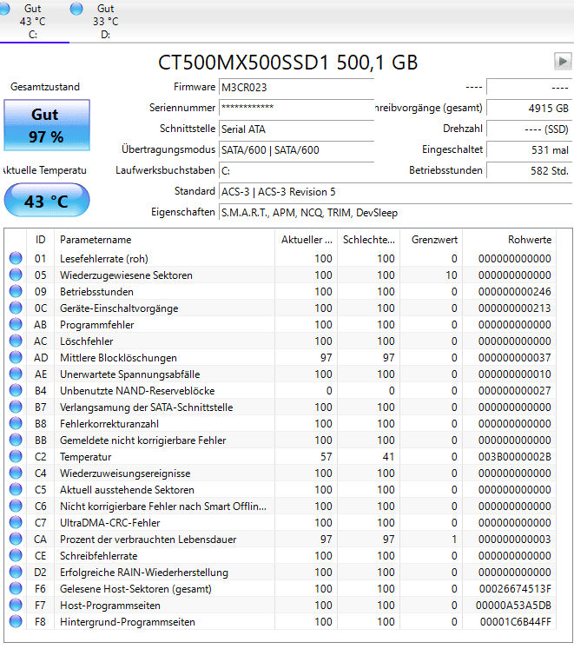The width and height of the screenshot is (574, 649).
Task: Click status icon for Unbenutzte NAND-Reserveblöcke
Action: [x=16, y=391]
